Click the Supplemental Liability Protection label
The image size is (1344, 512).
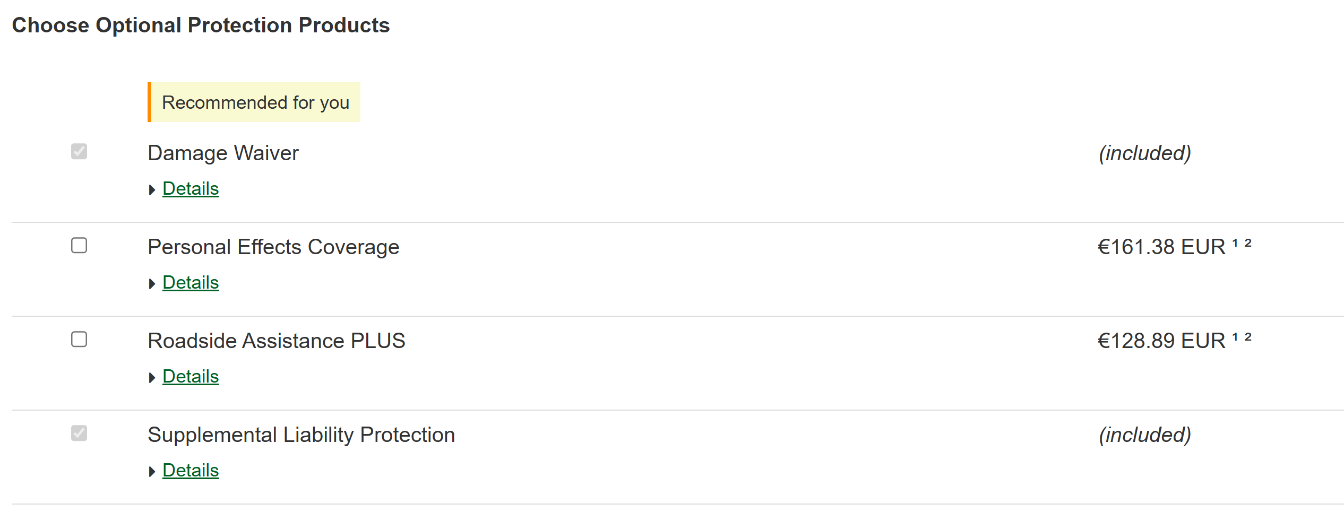301,435
